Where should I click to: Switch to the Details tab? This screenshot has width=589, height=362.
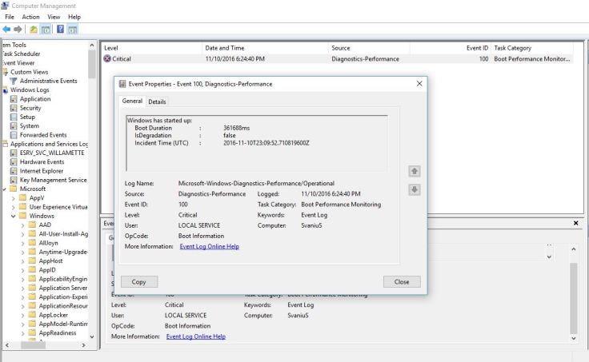tap(157, 101)
